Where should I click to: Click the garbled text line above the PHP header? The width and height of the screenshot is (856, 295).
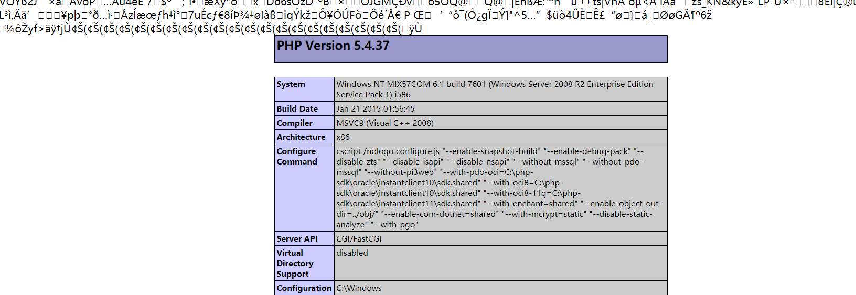point(210,28)
